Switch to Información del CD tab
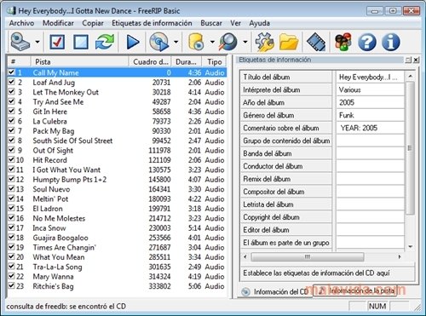The height and width of the screenshot is (316, 426). [x=275, y=291]
